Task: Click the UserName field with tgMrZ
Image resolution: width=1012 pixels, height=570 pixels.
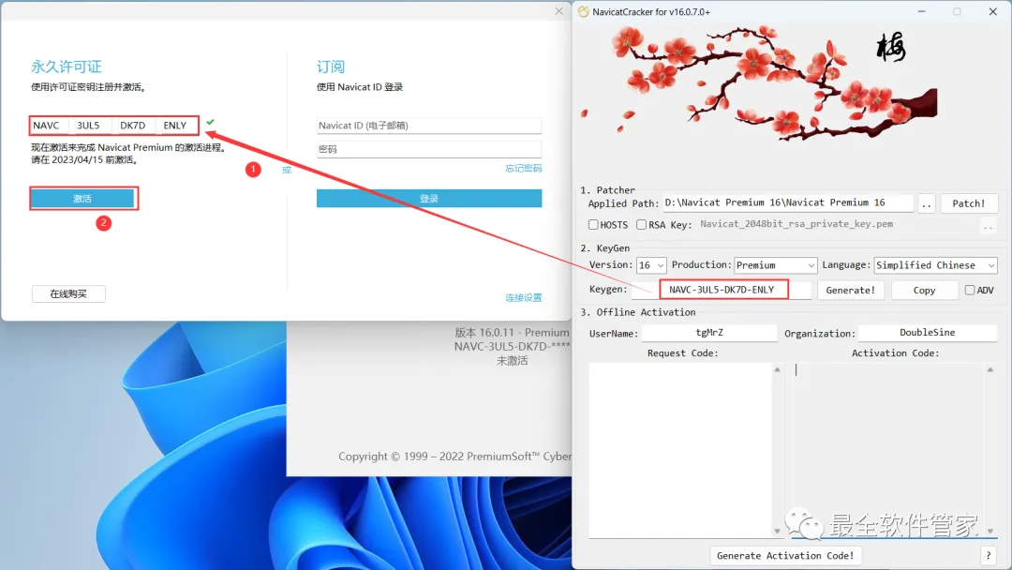Action: coord(709,333)
